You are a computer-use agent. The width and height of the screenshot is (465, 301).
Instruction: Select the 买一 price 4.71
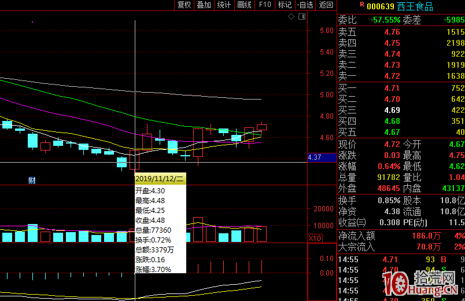tap(392, 88)
